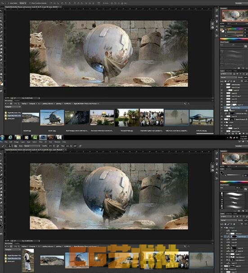
Task: Click Info panel icon in lower window dock
Action: 212,170
